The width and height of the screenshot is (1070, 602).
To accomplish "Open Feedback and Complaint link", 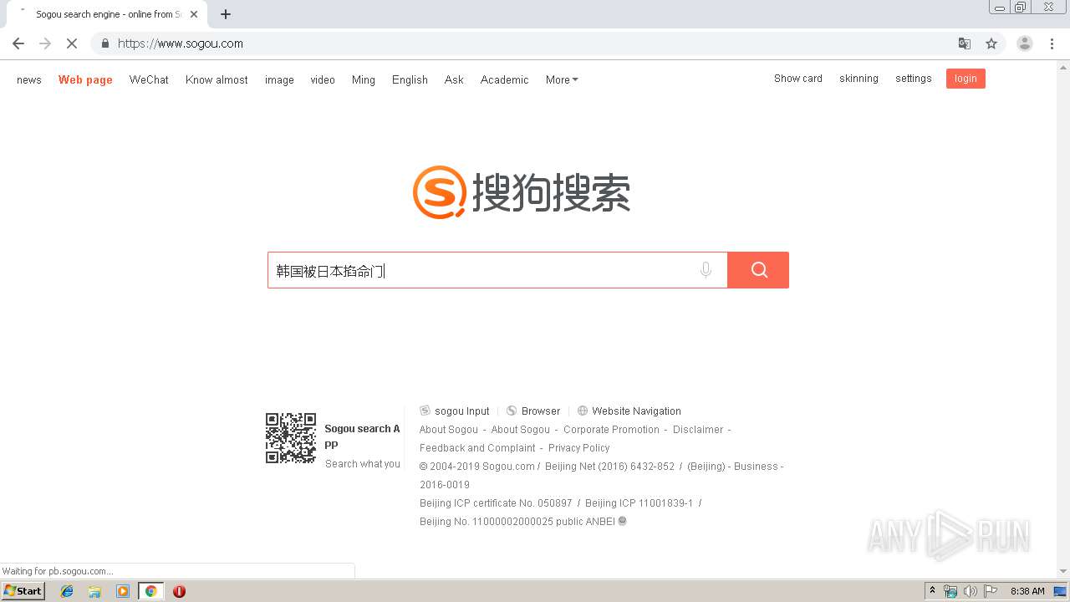I will pyautogui.click(x=477, y=447).
